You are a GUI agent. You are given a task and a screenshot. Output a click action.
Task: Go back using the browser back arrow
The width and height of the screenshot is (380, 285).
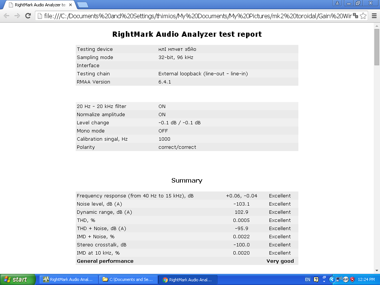click(x=7, y=16)
